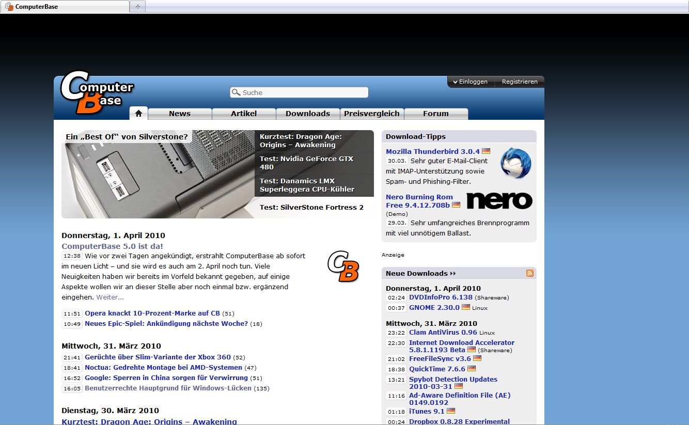Click the ComputerBase logo in header

97,92
